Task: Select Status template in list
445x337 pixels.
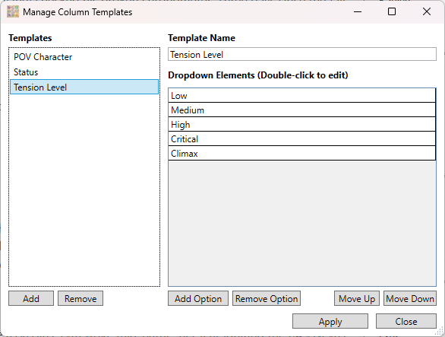Action: click(84, 72)
